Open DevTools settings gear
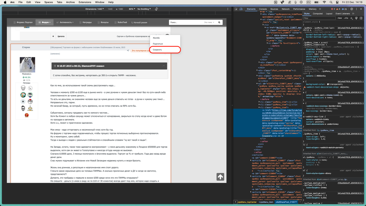This screenshot has width=366, height=206. [x=352, y=9]
